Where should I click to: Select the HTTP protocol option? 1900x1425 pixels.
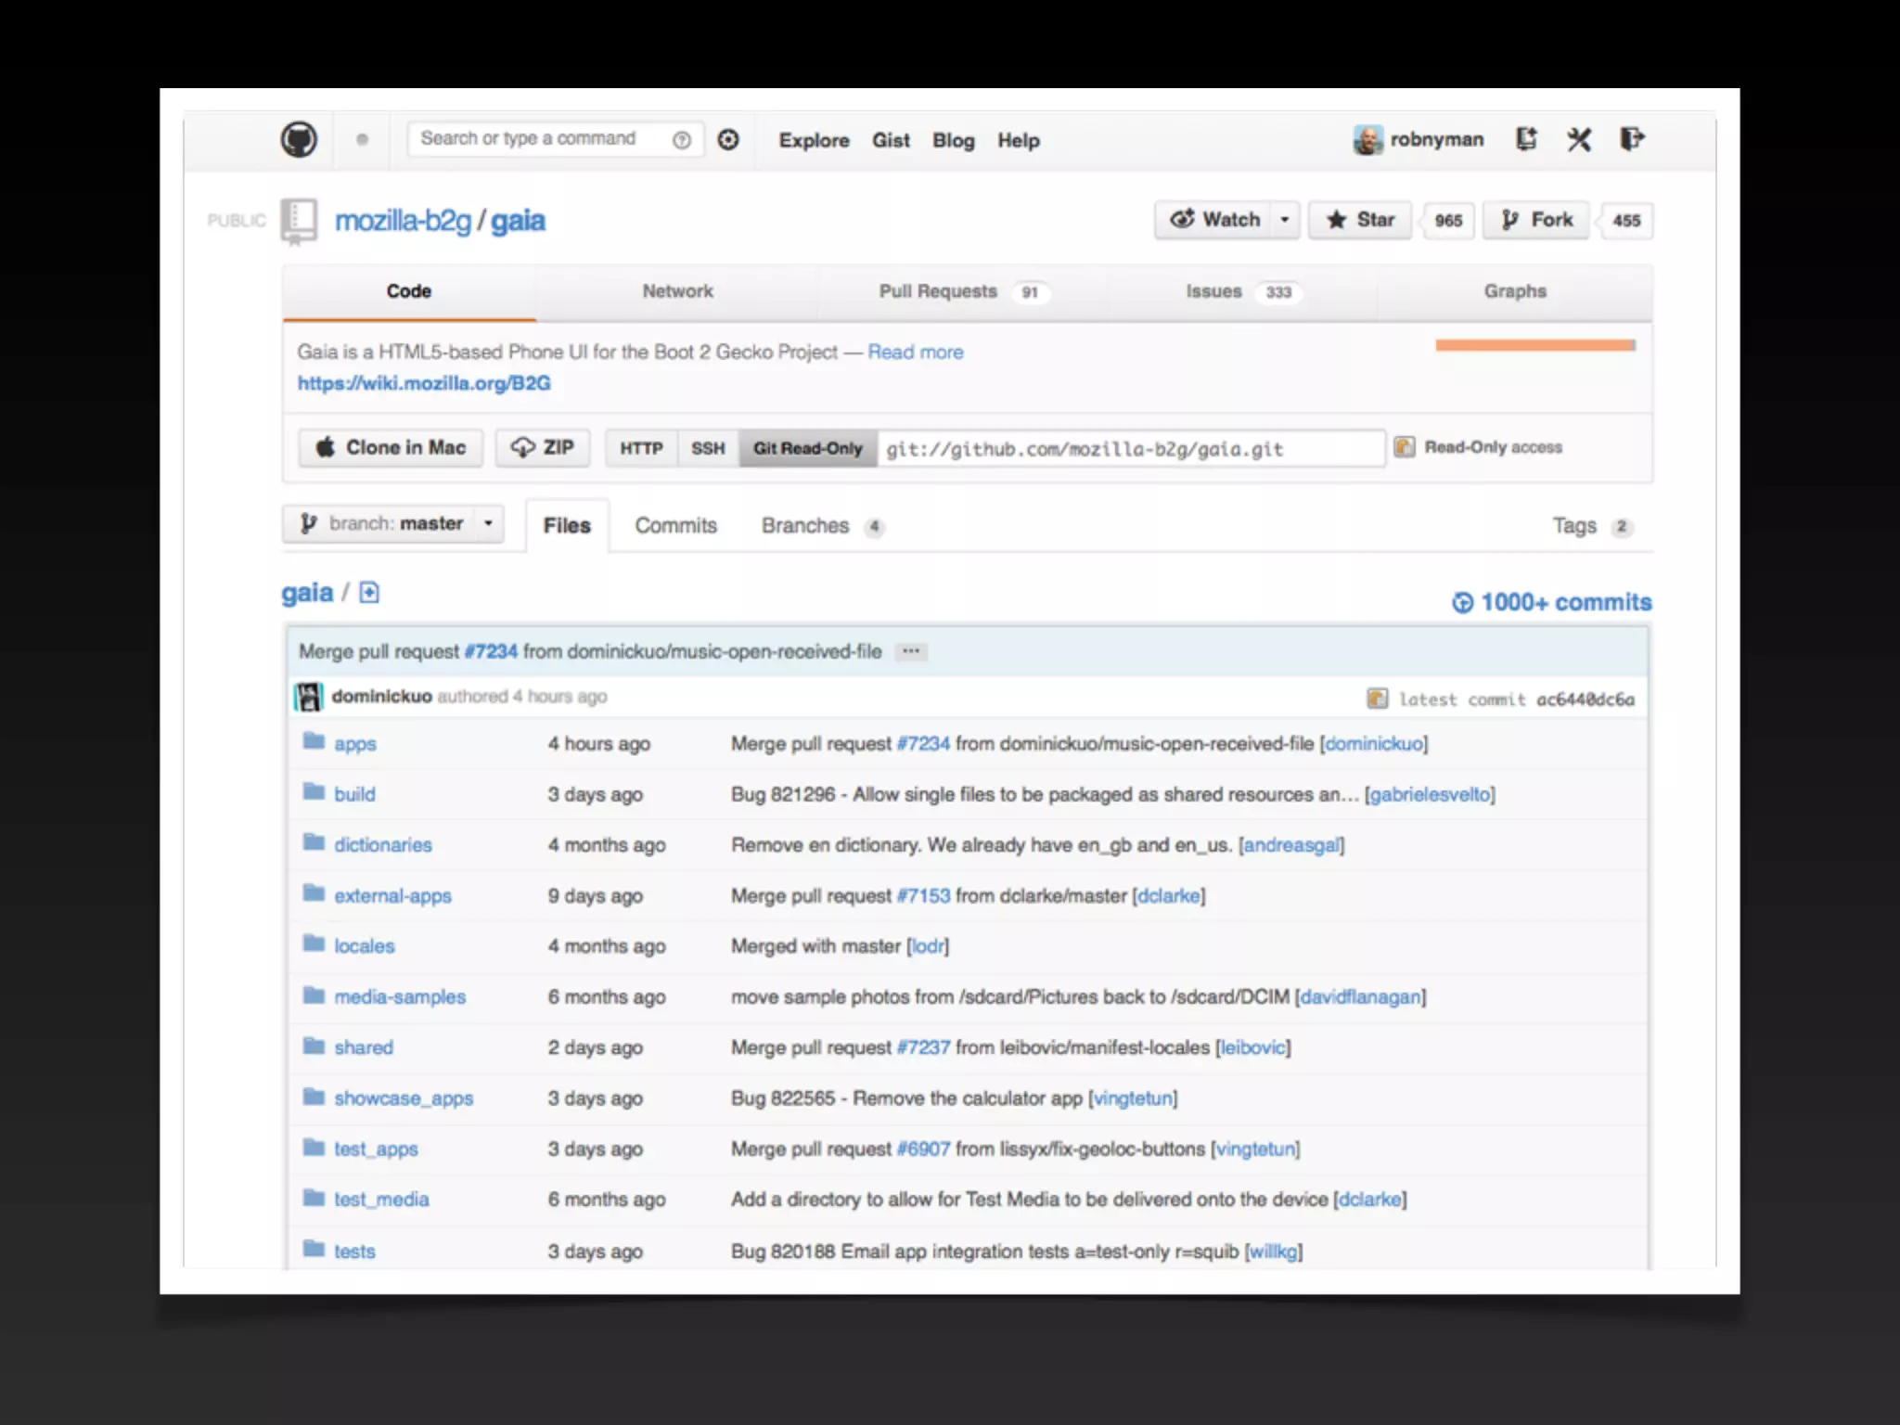(x=641, y=448)
